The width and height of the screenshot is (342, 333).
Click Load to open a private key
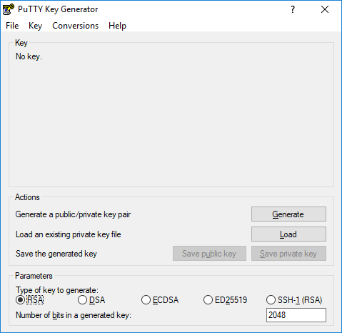click(x=288, y=234)
